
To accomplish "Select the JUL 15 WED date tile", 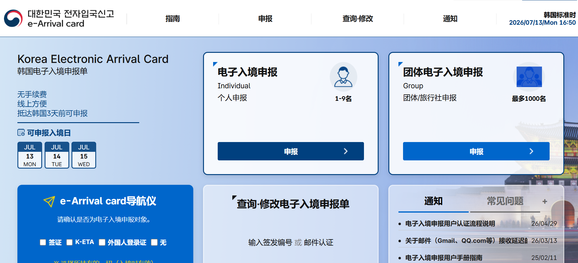I will (84, 155).
